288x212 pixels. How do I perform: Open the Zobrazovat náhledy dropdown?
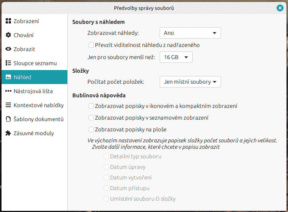[190, 33]
